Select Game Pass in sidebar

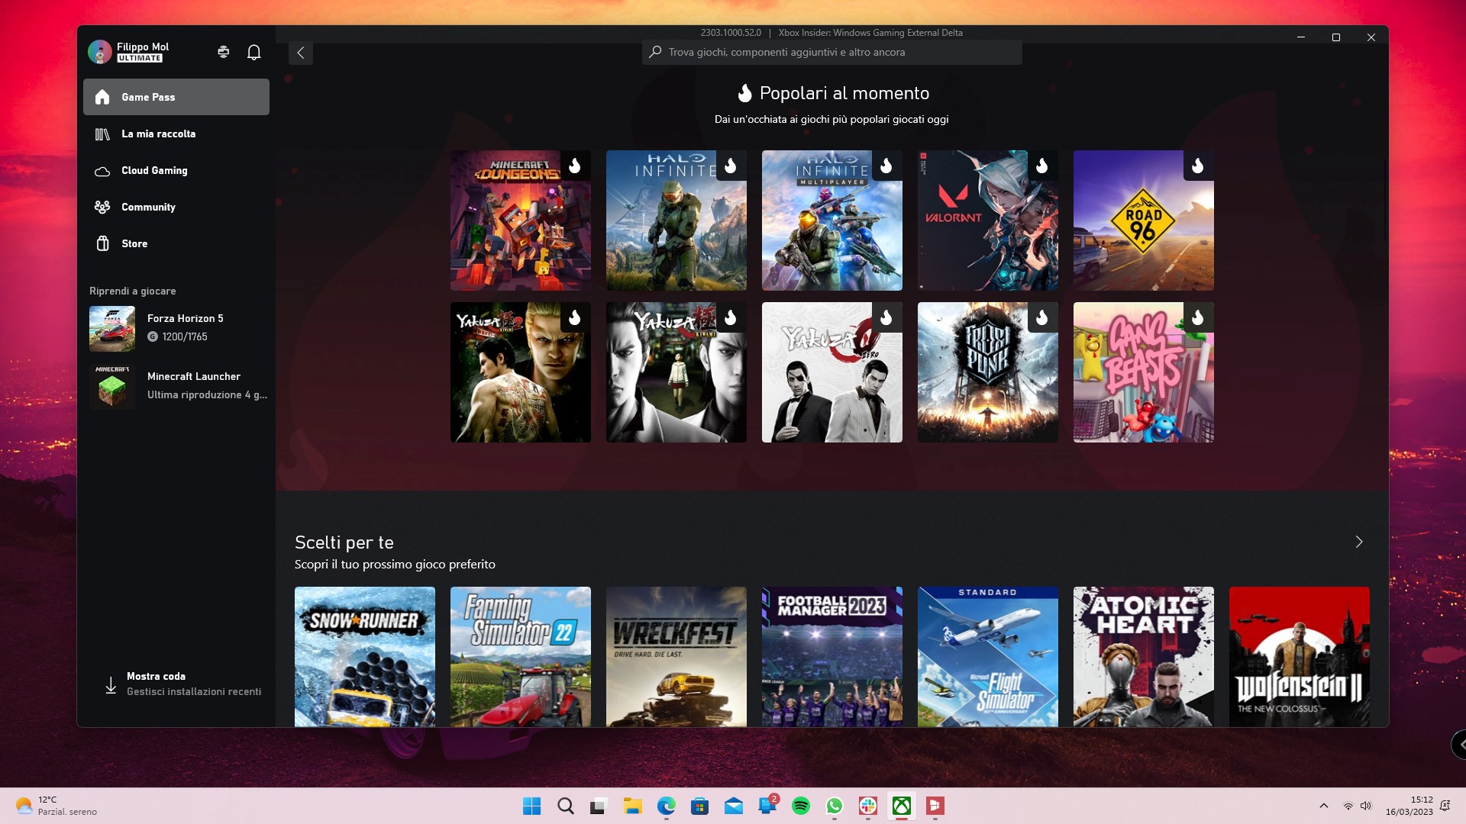(x=176, y=97)
